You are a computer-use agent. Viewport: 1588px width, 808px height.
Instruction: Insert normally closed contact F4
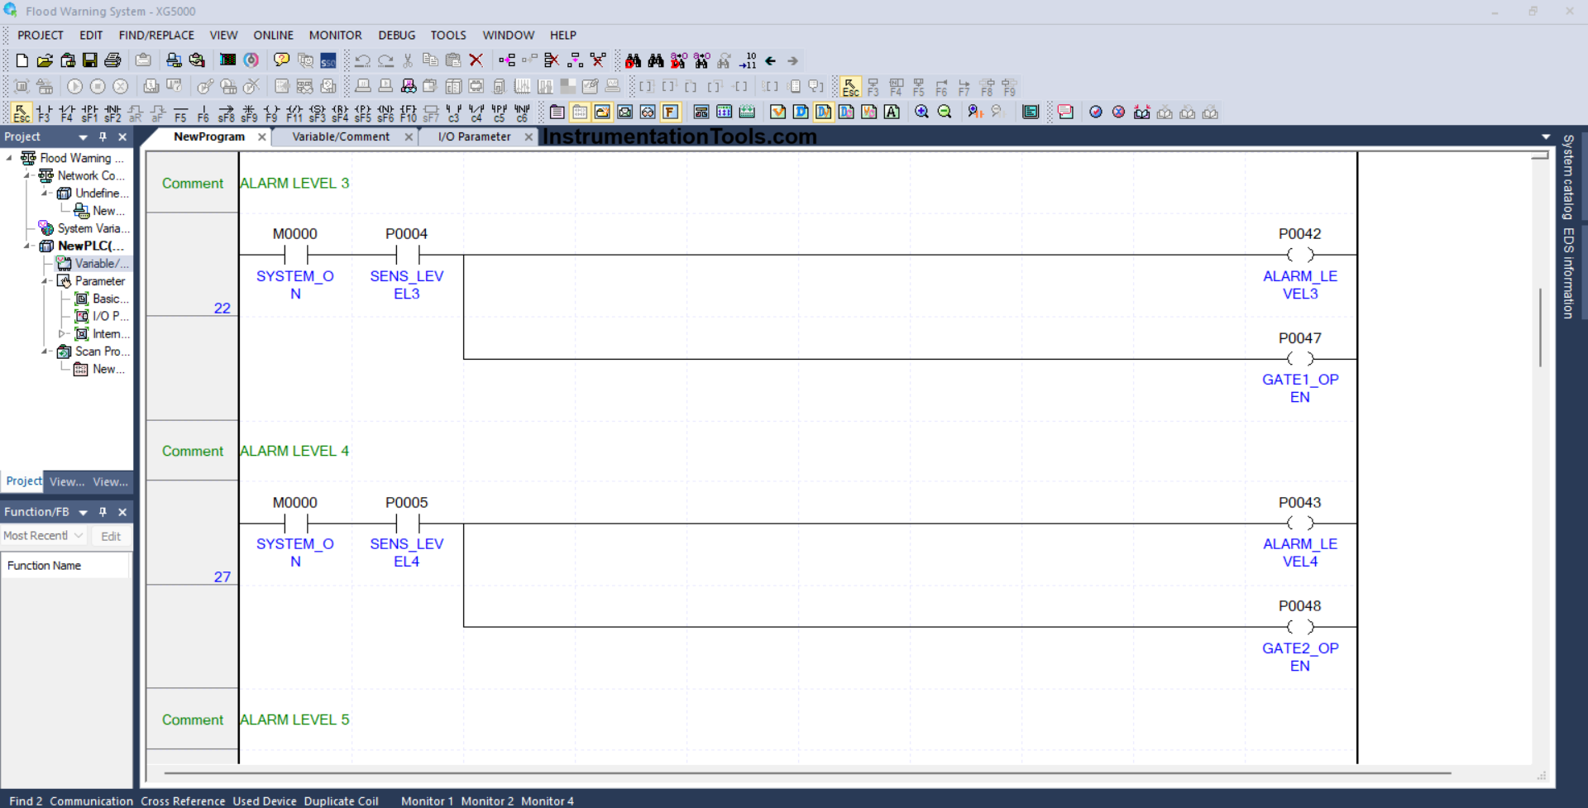(x=67, y=112)
